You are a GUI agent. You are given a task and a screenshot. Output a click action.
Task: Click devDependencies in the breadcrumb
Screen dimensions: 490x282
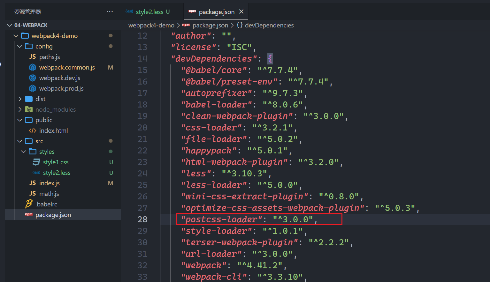pyautogui.click(x=269, y=25)
